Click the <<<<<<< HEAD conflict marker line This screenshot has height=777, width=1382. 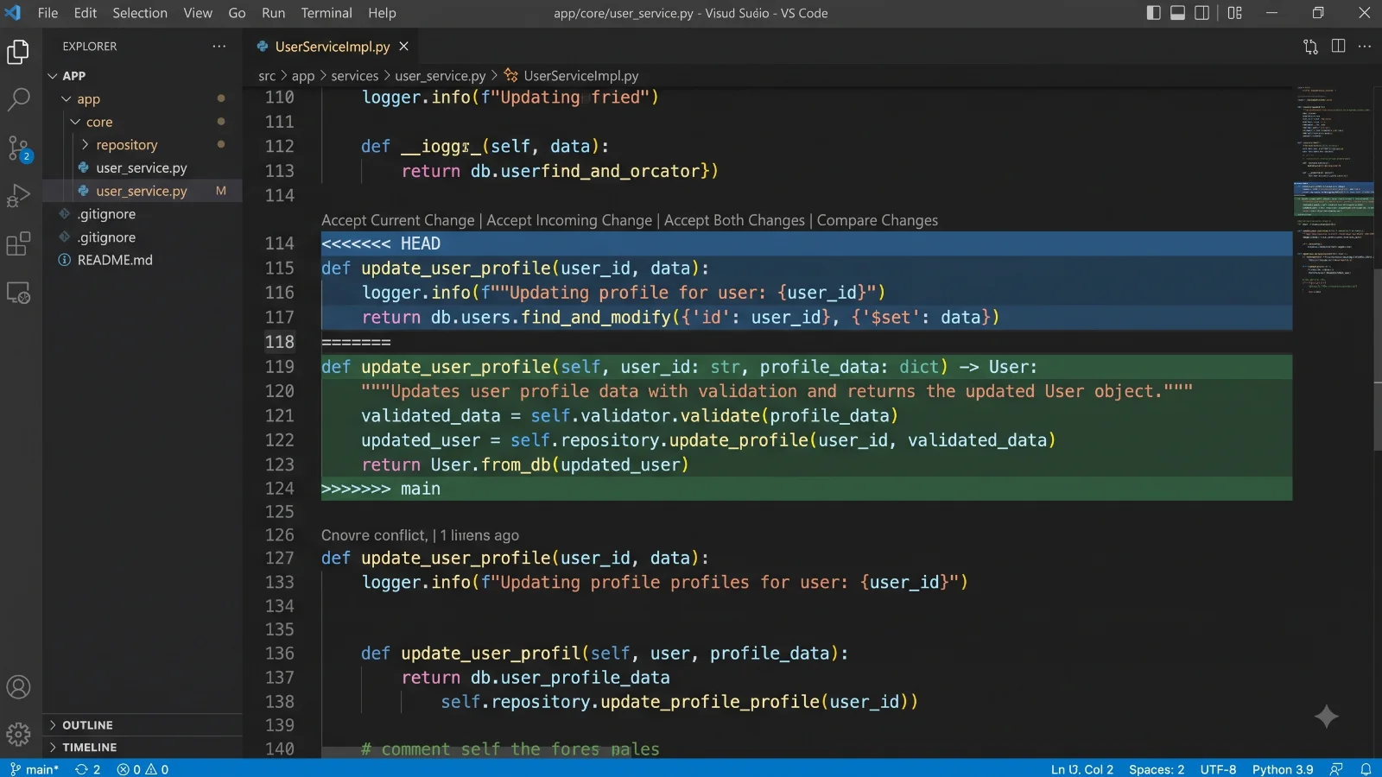pyautogui.click(x=807, y=243)
